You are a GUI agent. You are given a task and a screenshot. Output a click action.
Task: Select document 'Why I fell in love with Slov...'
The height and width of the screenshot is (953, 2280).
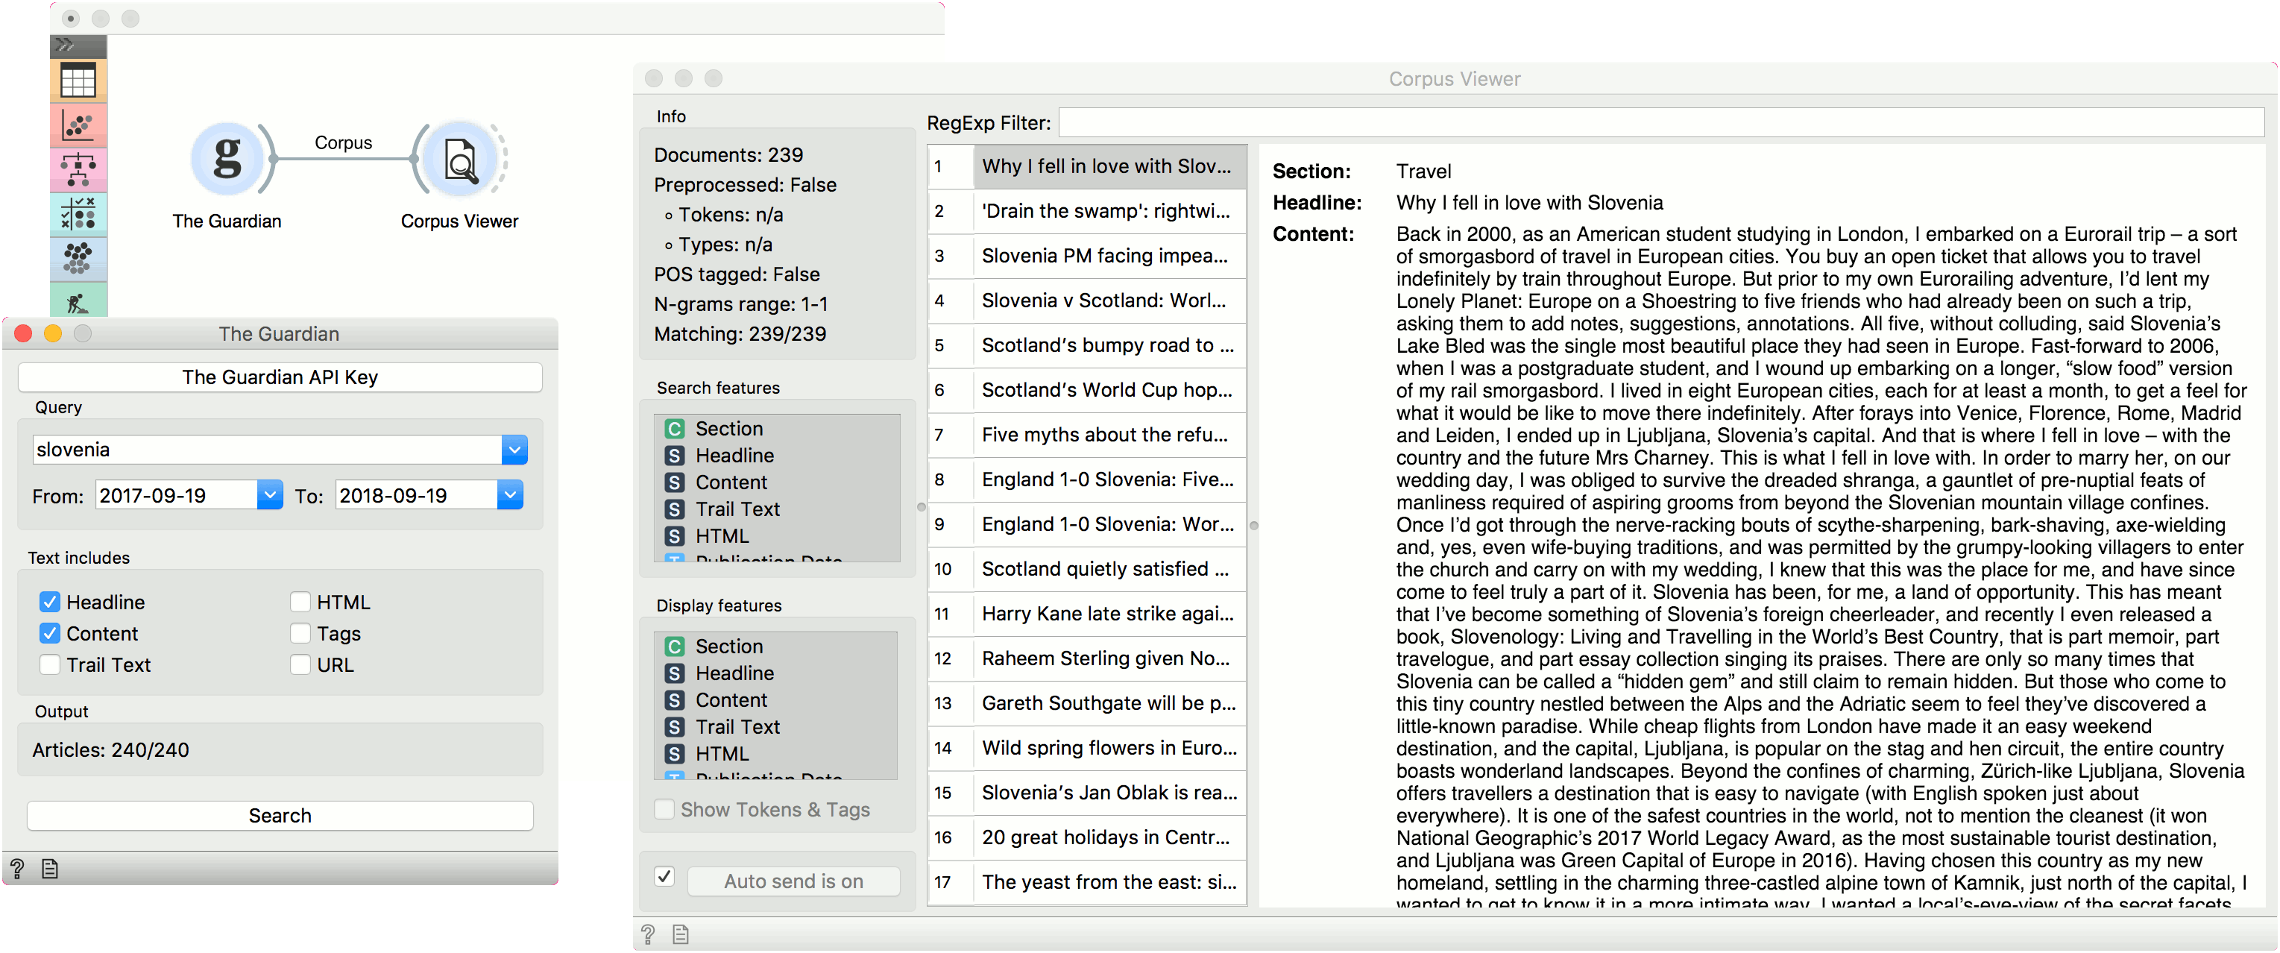coord(1109,166)
